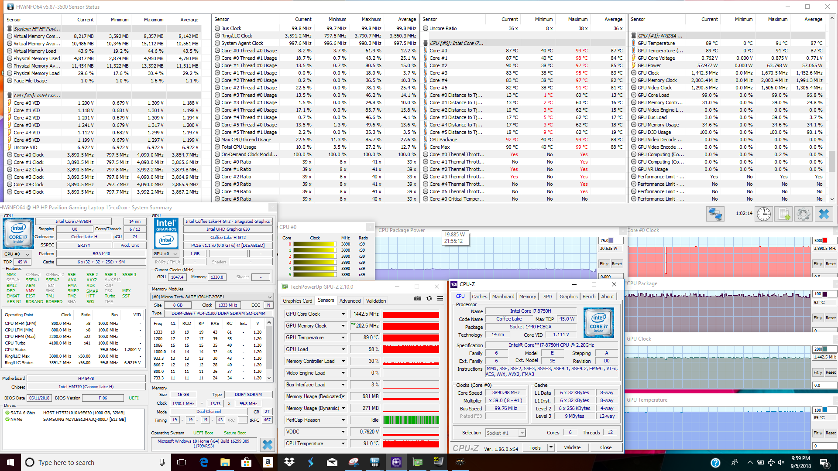Expand the GPU Temperature sensor dropdown
838x471 pixels.
click(343, 338)
